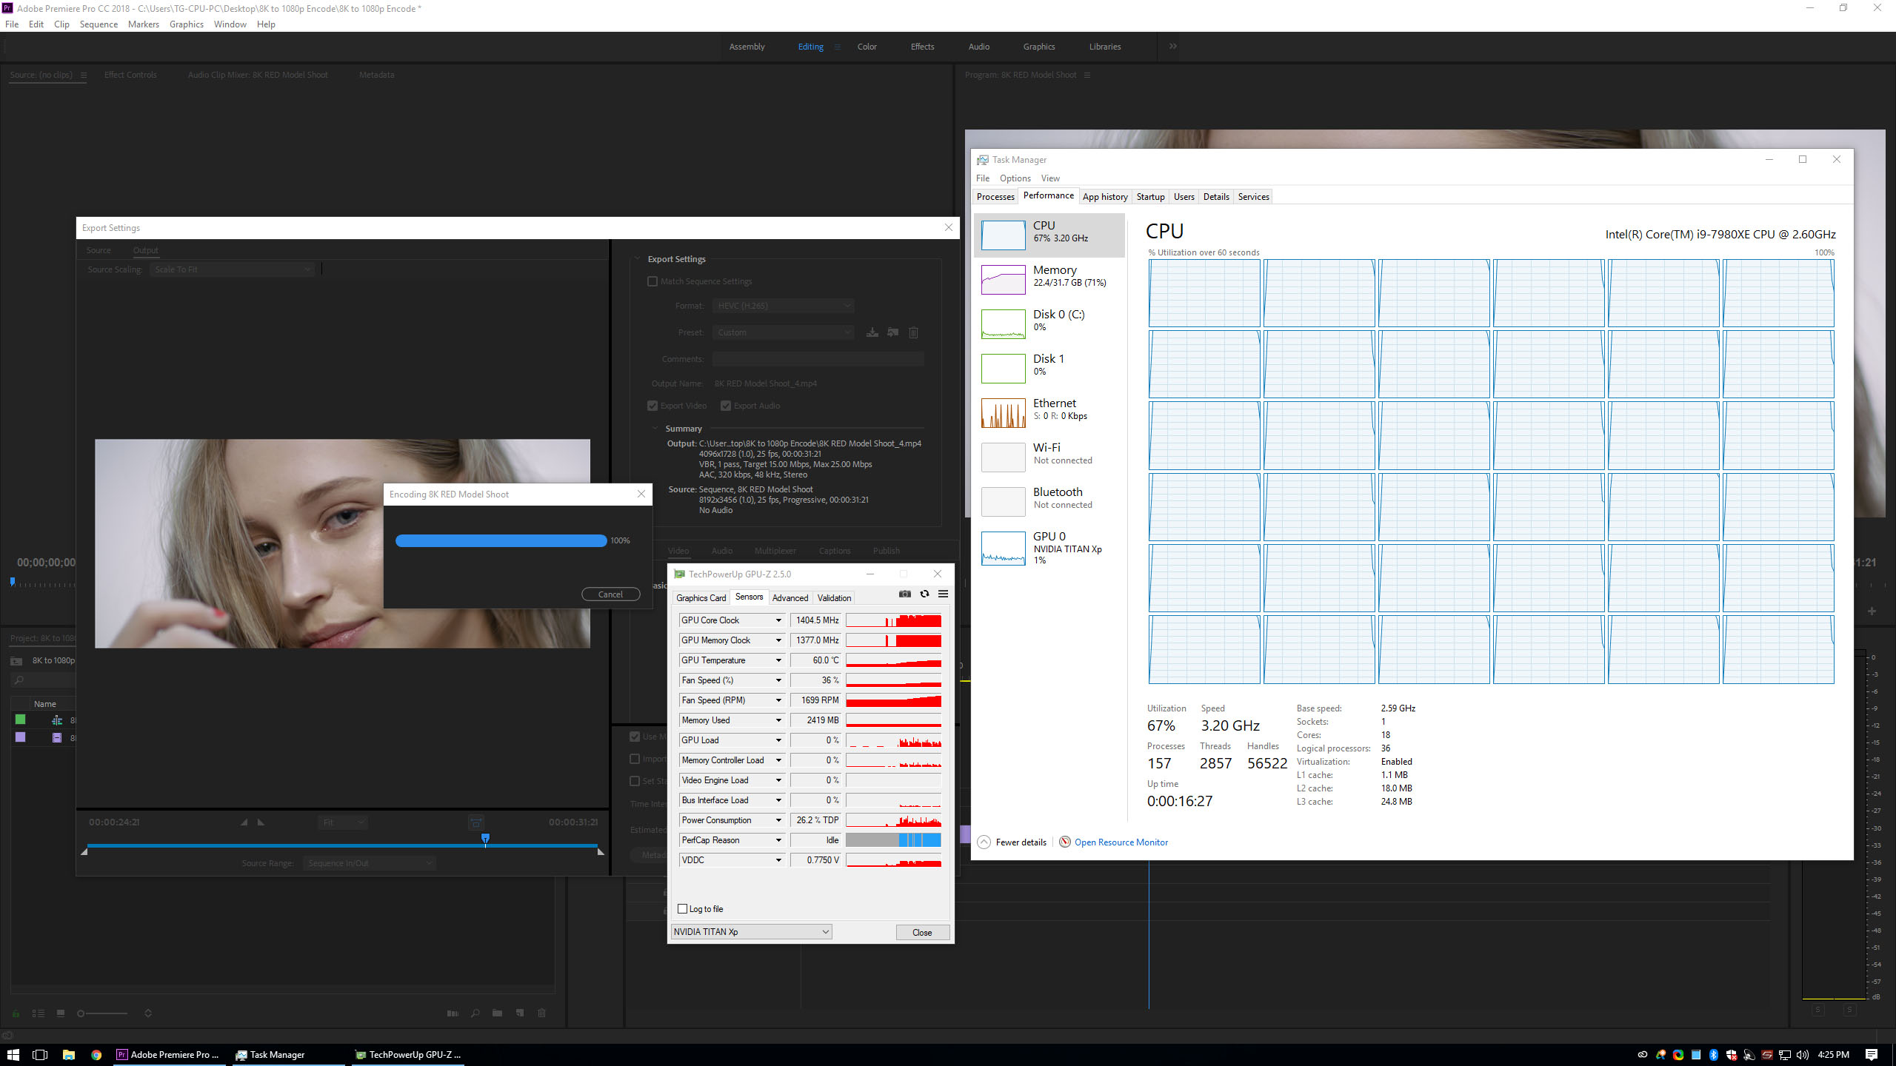Open Program monitor panel menu icon
The image size is (1896, 1066).
[1087, 75]
